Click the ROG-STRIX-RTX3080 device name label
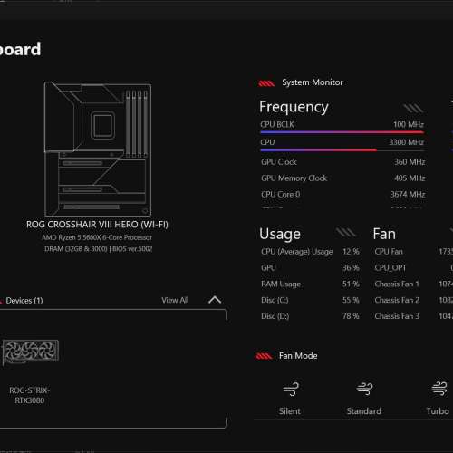 pos(30,396)
